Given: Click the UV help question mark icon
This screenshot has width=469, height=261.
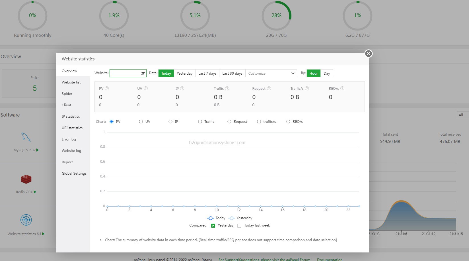Looking at the screenshot, I should (146, 89).
